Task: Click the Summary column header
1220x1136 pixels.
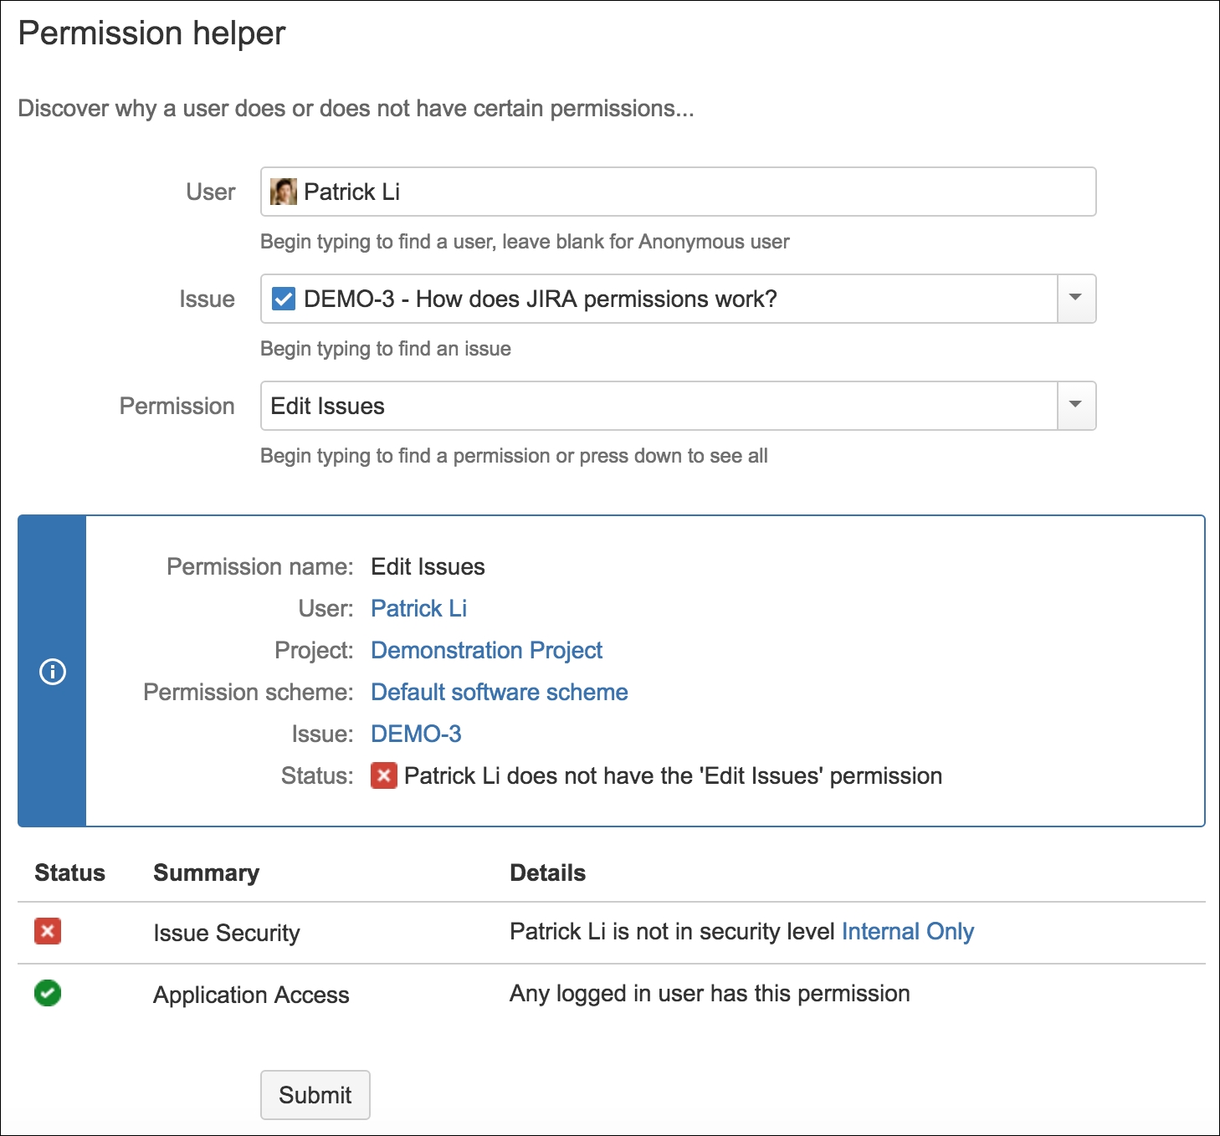Action: (207, 872)
